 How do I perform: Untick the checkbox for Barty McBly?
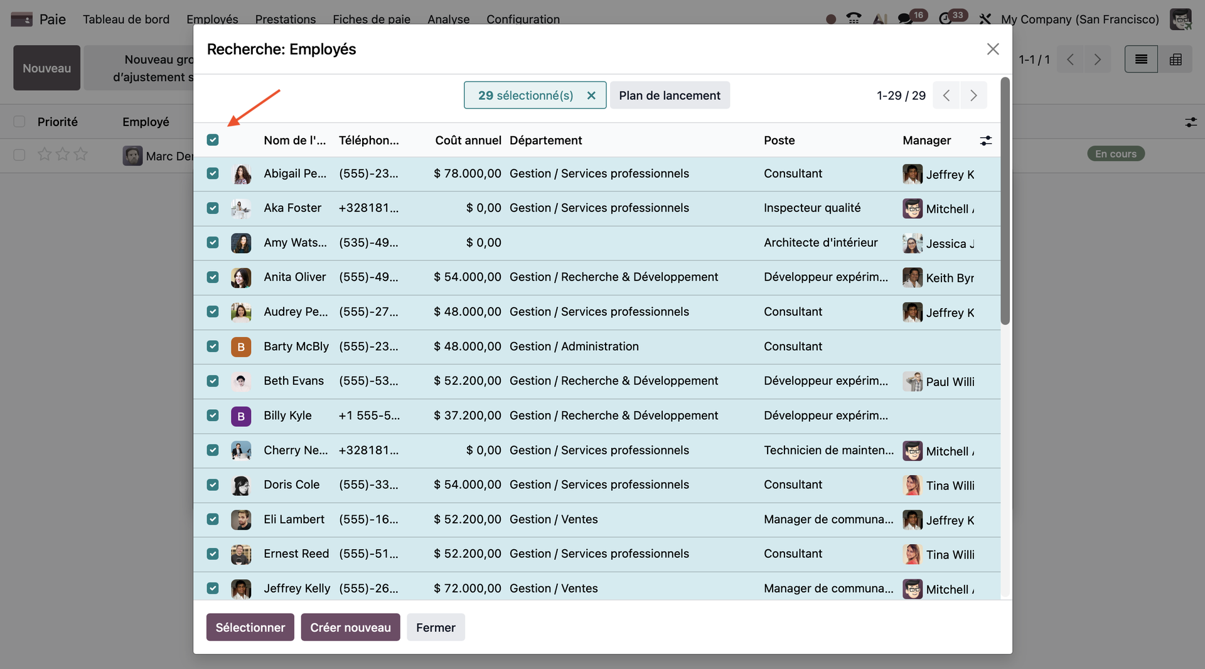213,346
